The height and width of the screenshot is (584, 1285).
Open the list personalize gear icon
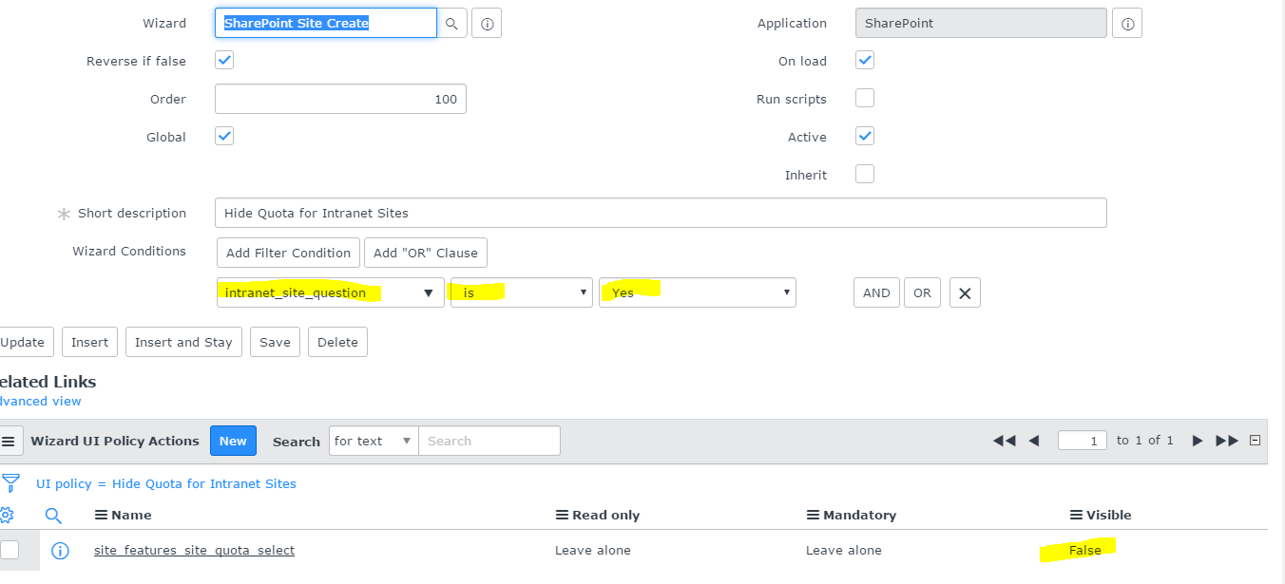point(7,515)
